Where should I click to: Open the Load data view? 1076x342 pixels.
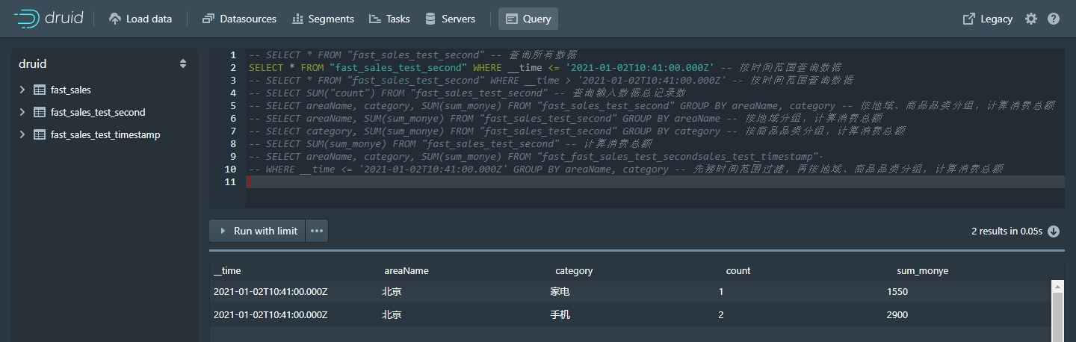point(140,19)
